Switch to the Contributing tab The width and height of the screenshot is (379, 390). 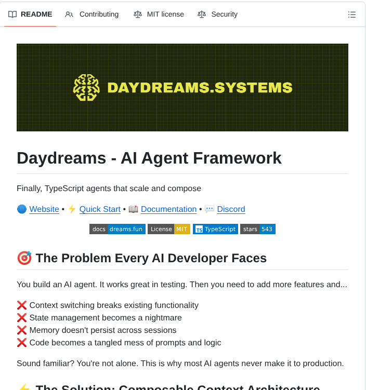point(92,15)
